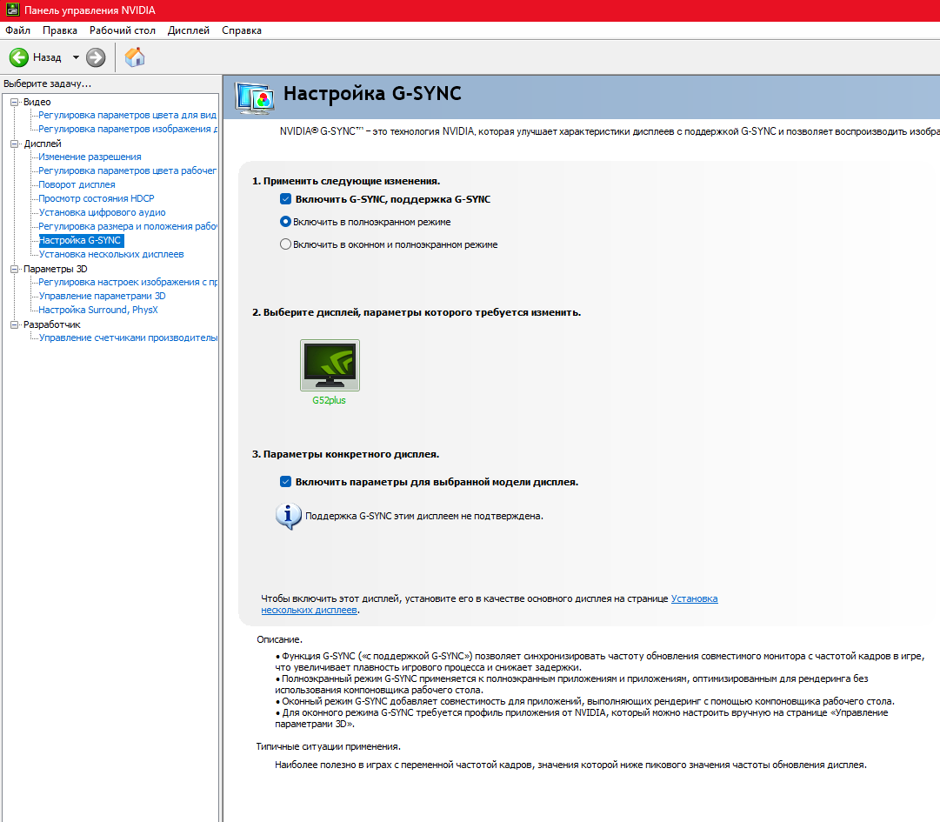Open Back button history dropdown arrow
The image size is (940, 822).
76,57
